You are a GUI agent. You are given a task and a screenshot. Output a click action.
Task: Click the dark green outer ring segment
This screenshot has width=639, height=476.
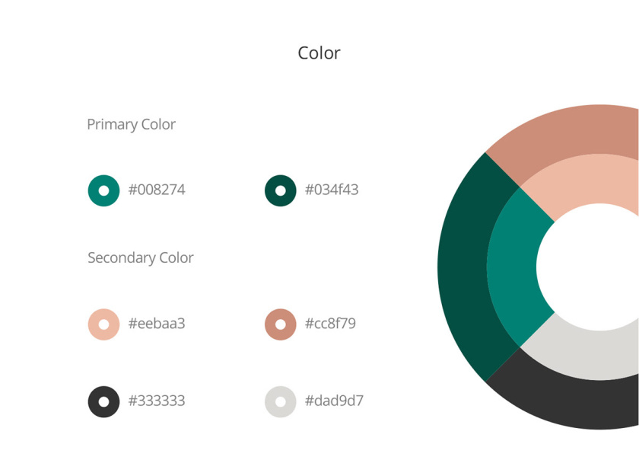click(462, 267)
